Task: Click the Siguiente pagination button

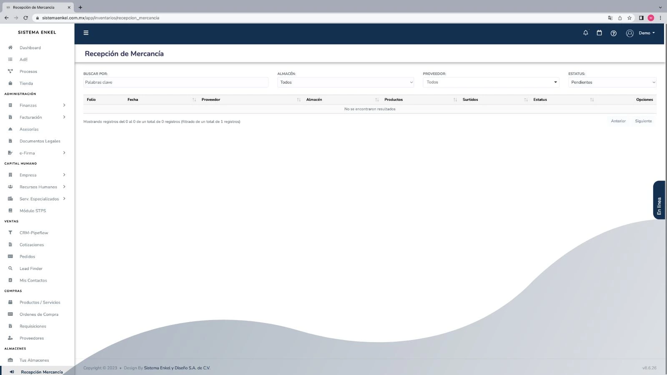Action: (643, 121)
